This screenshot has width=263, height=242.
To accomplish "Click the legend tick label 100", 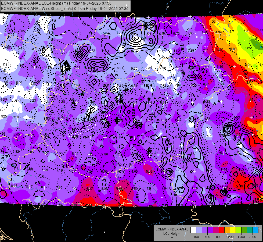I will click(196, 237).
